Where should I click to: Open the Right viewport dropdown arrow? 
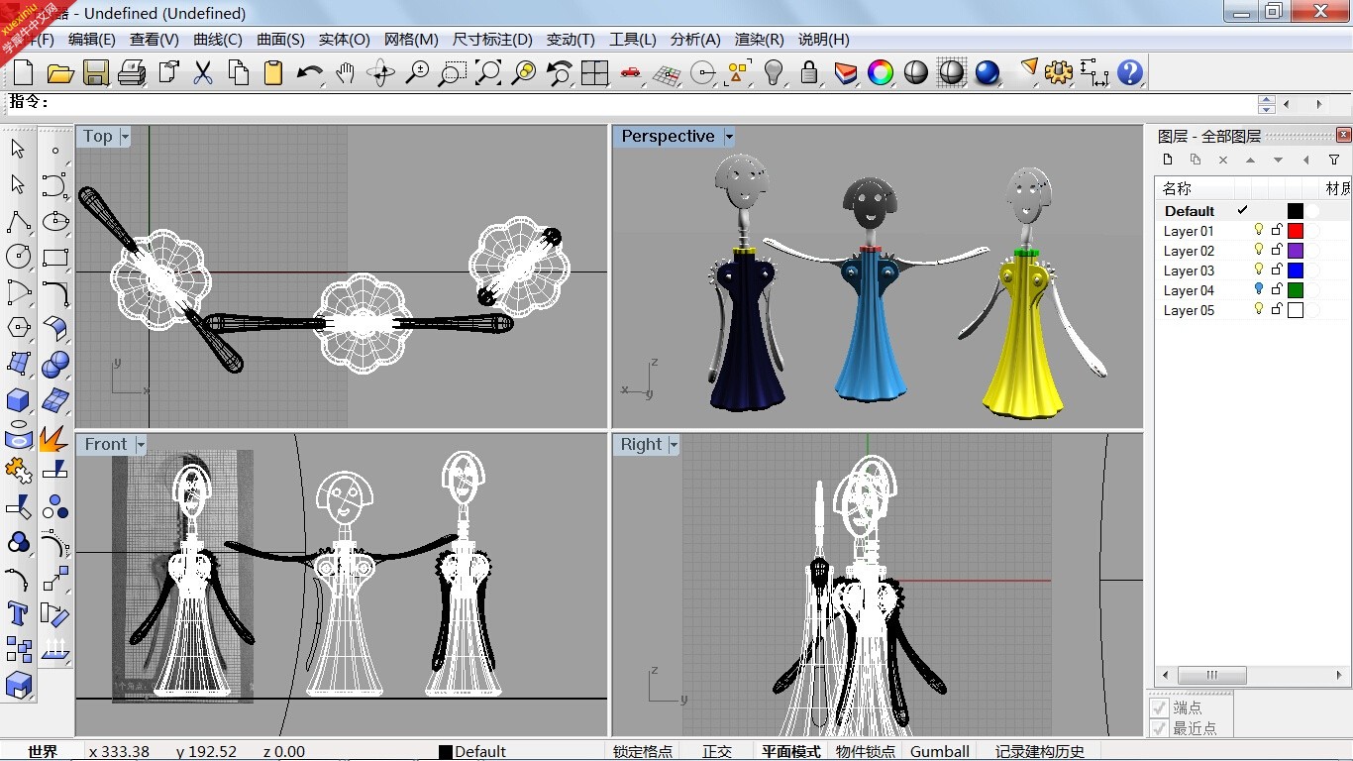[674, 445]
